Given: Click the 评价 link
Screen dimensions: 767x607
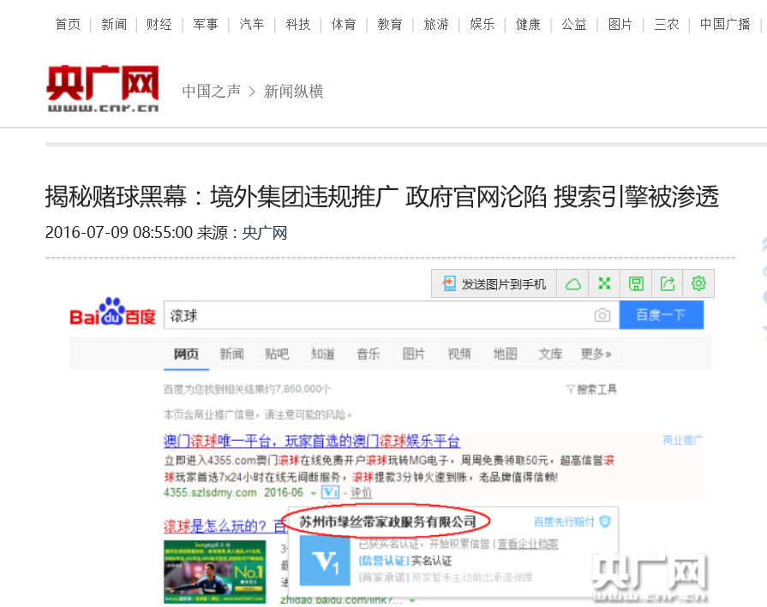Looking at the screenshot, I should click(x=361, y=492).
